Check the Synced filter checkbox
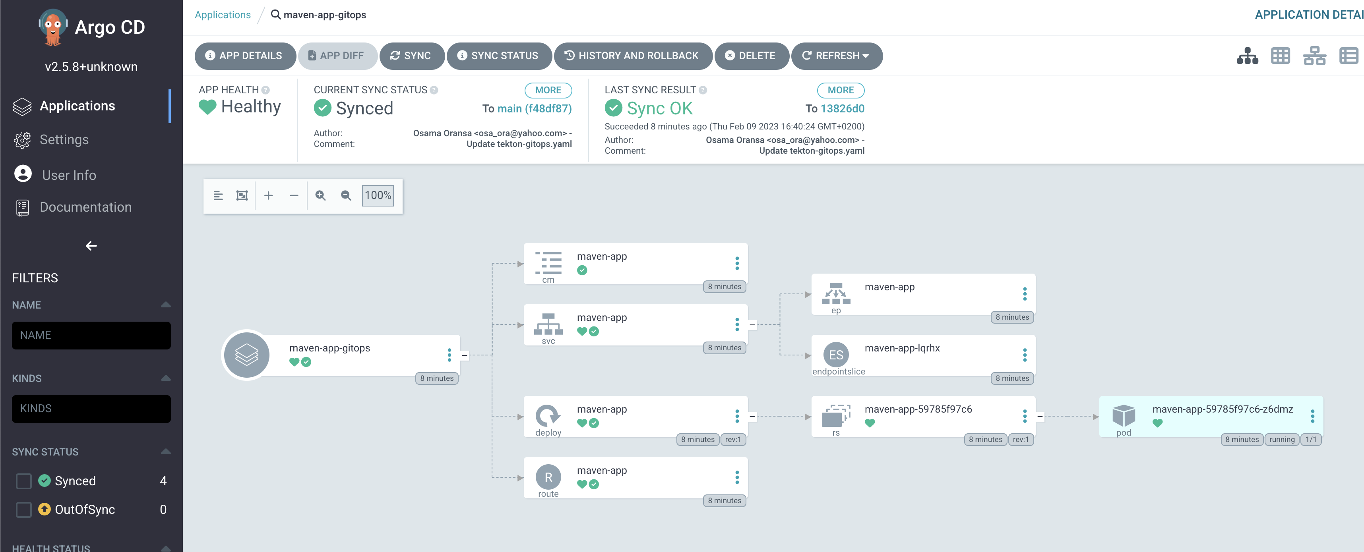The image size is (1364, 552). point(23,481)
